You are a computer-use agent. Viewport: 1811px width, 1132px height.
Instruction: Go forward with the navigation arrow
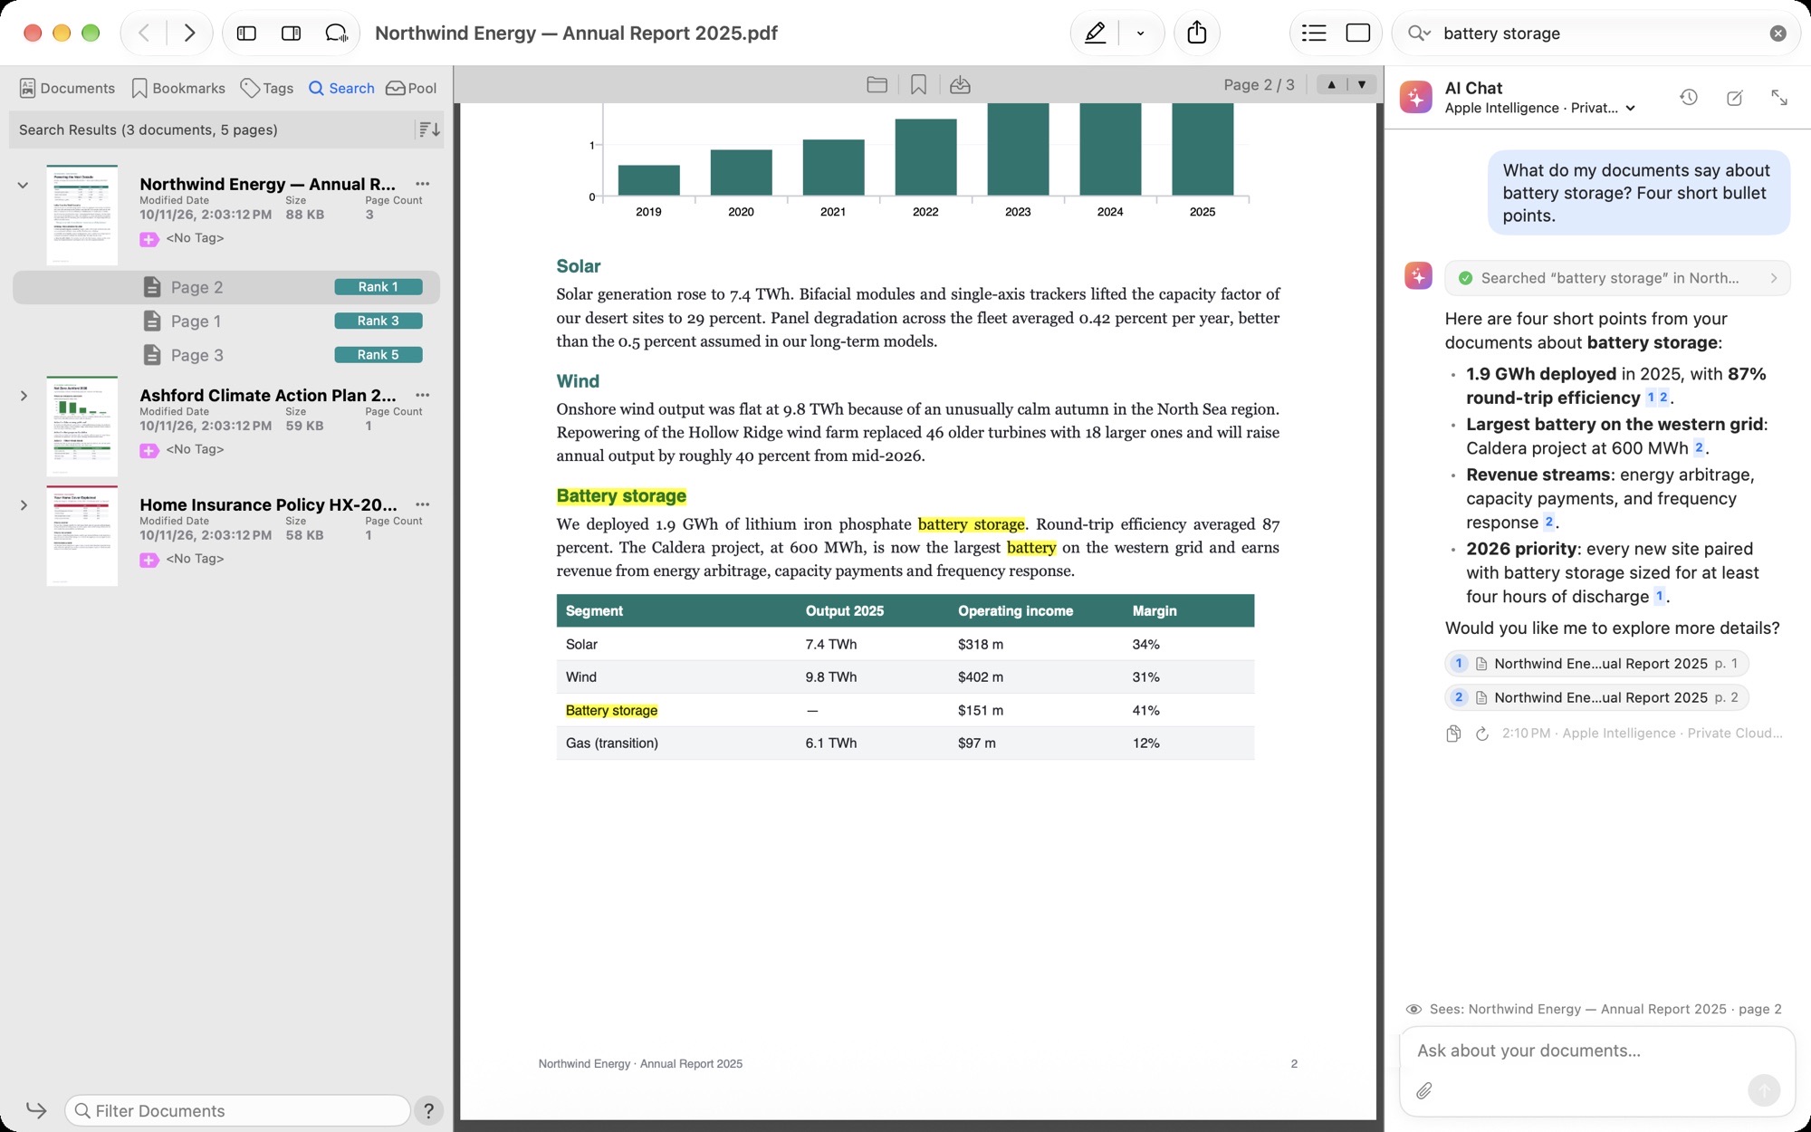point(189,34)
